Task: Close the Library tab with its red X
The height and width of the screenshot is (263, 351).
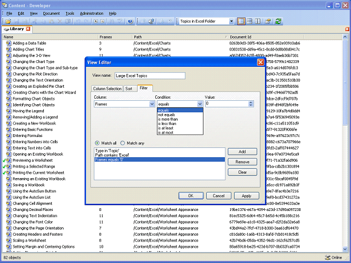Action: [x=28, y=29]
